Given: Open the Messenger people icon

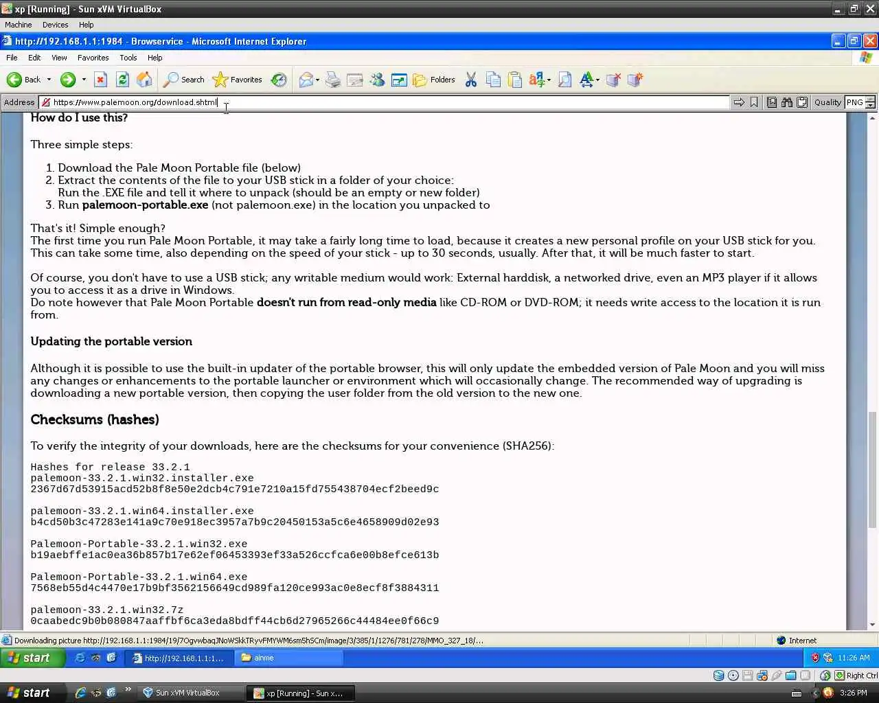Looking at the screenshot, I should tap(377, 80).
